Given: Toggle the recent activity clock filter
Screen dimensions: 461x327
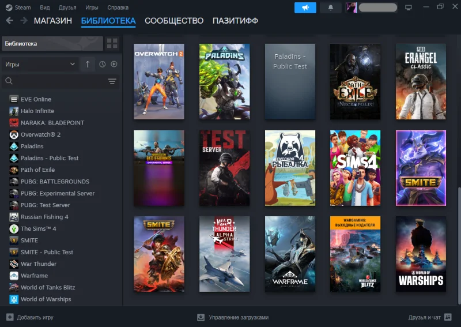Looking at the screenshot, I should pyautogui.click(x=102, y=64).
